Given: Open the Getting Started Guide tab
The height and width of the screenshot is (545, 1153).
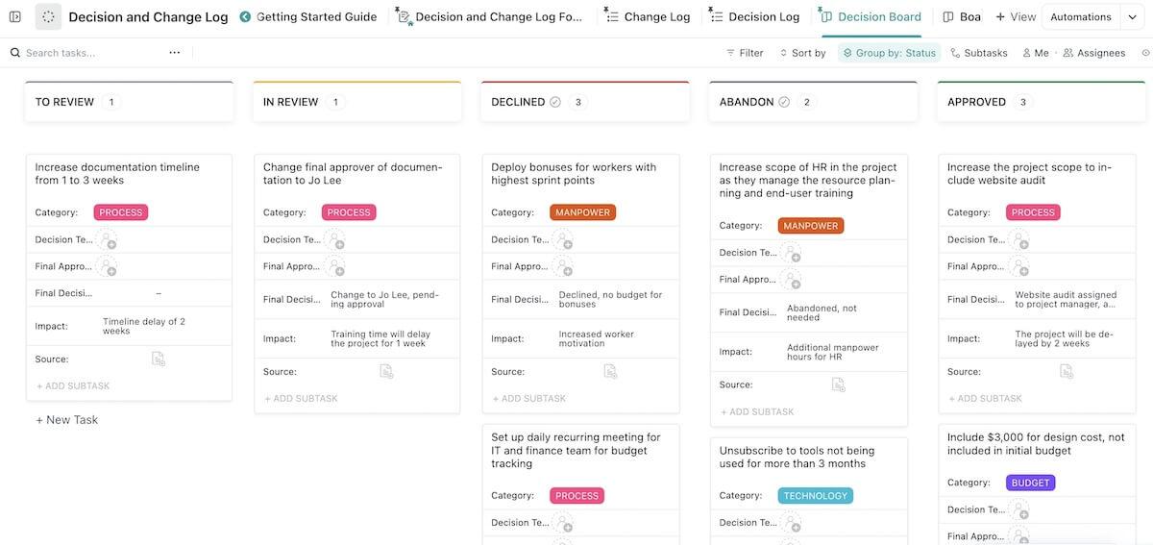Looking at the screenshot, I should point(307,16).
